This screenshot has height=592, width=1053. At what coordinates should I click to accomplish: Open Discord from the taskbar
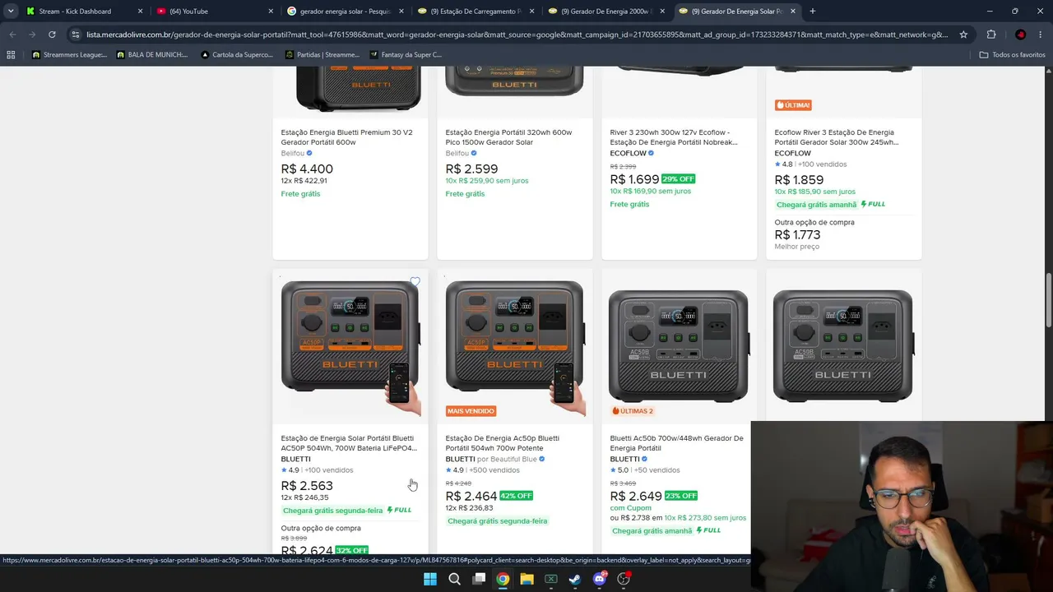[600, 579]
